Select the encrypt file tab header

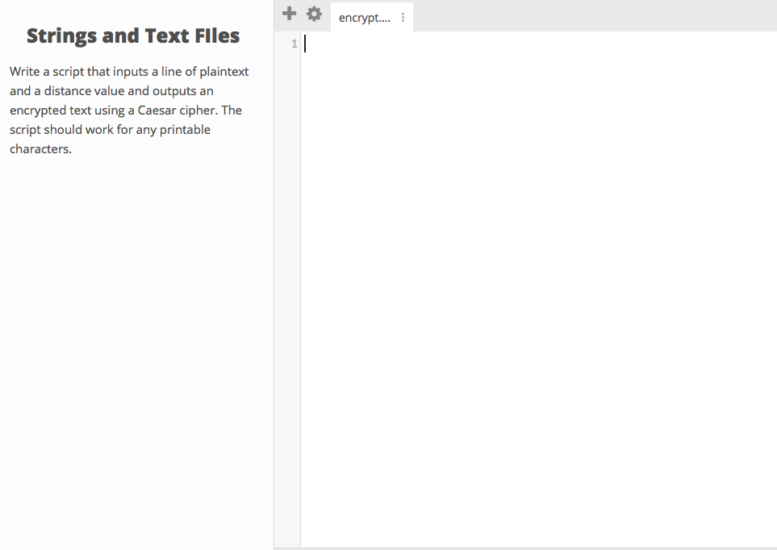pos(363,16)
